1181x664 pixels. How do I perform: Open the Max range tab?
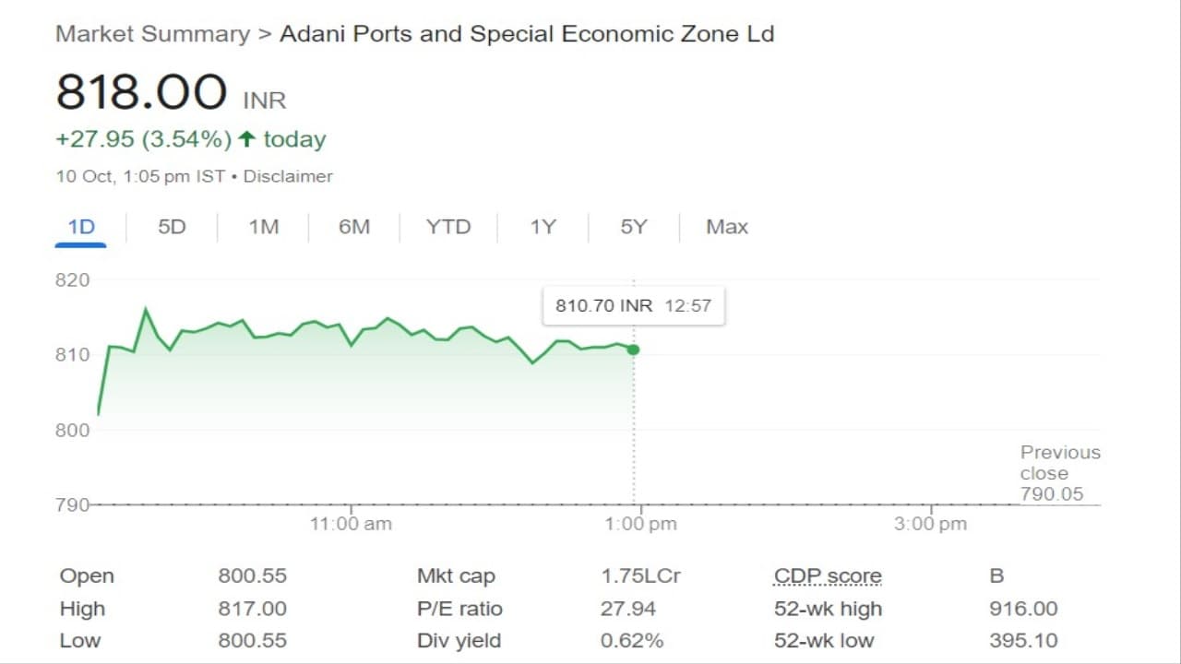click(726, 227)
